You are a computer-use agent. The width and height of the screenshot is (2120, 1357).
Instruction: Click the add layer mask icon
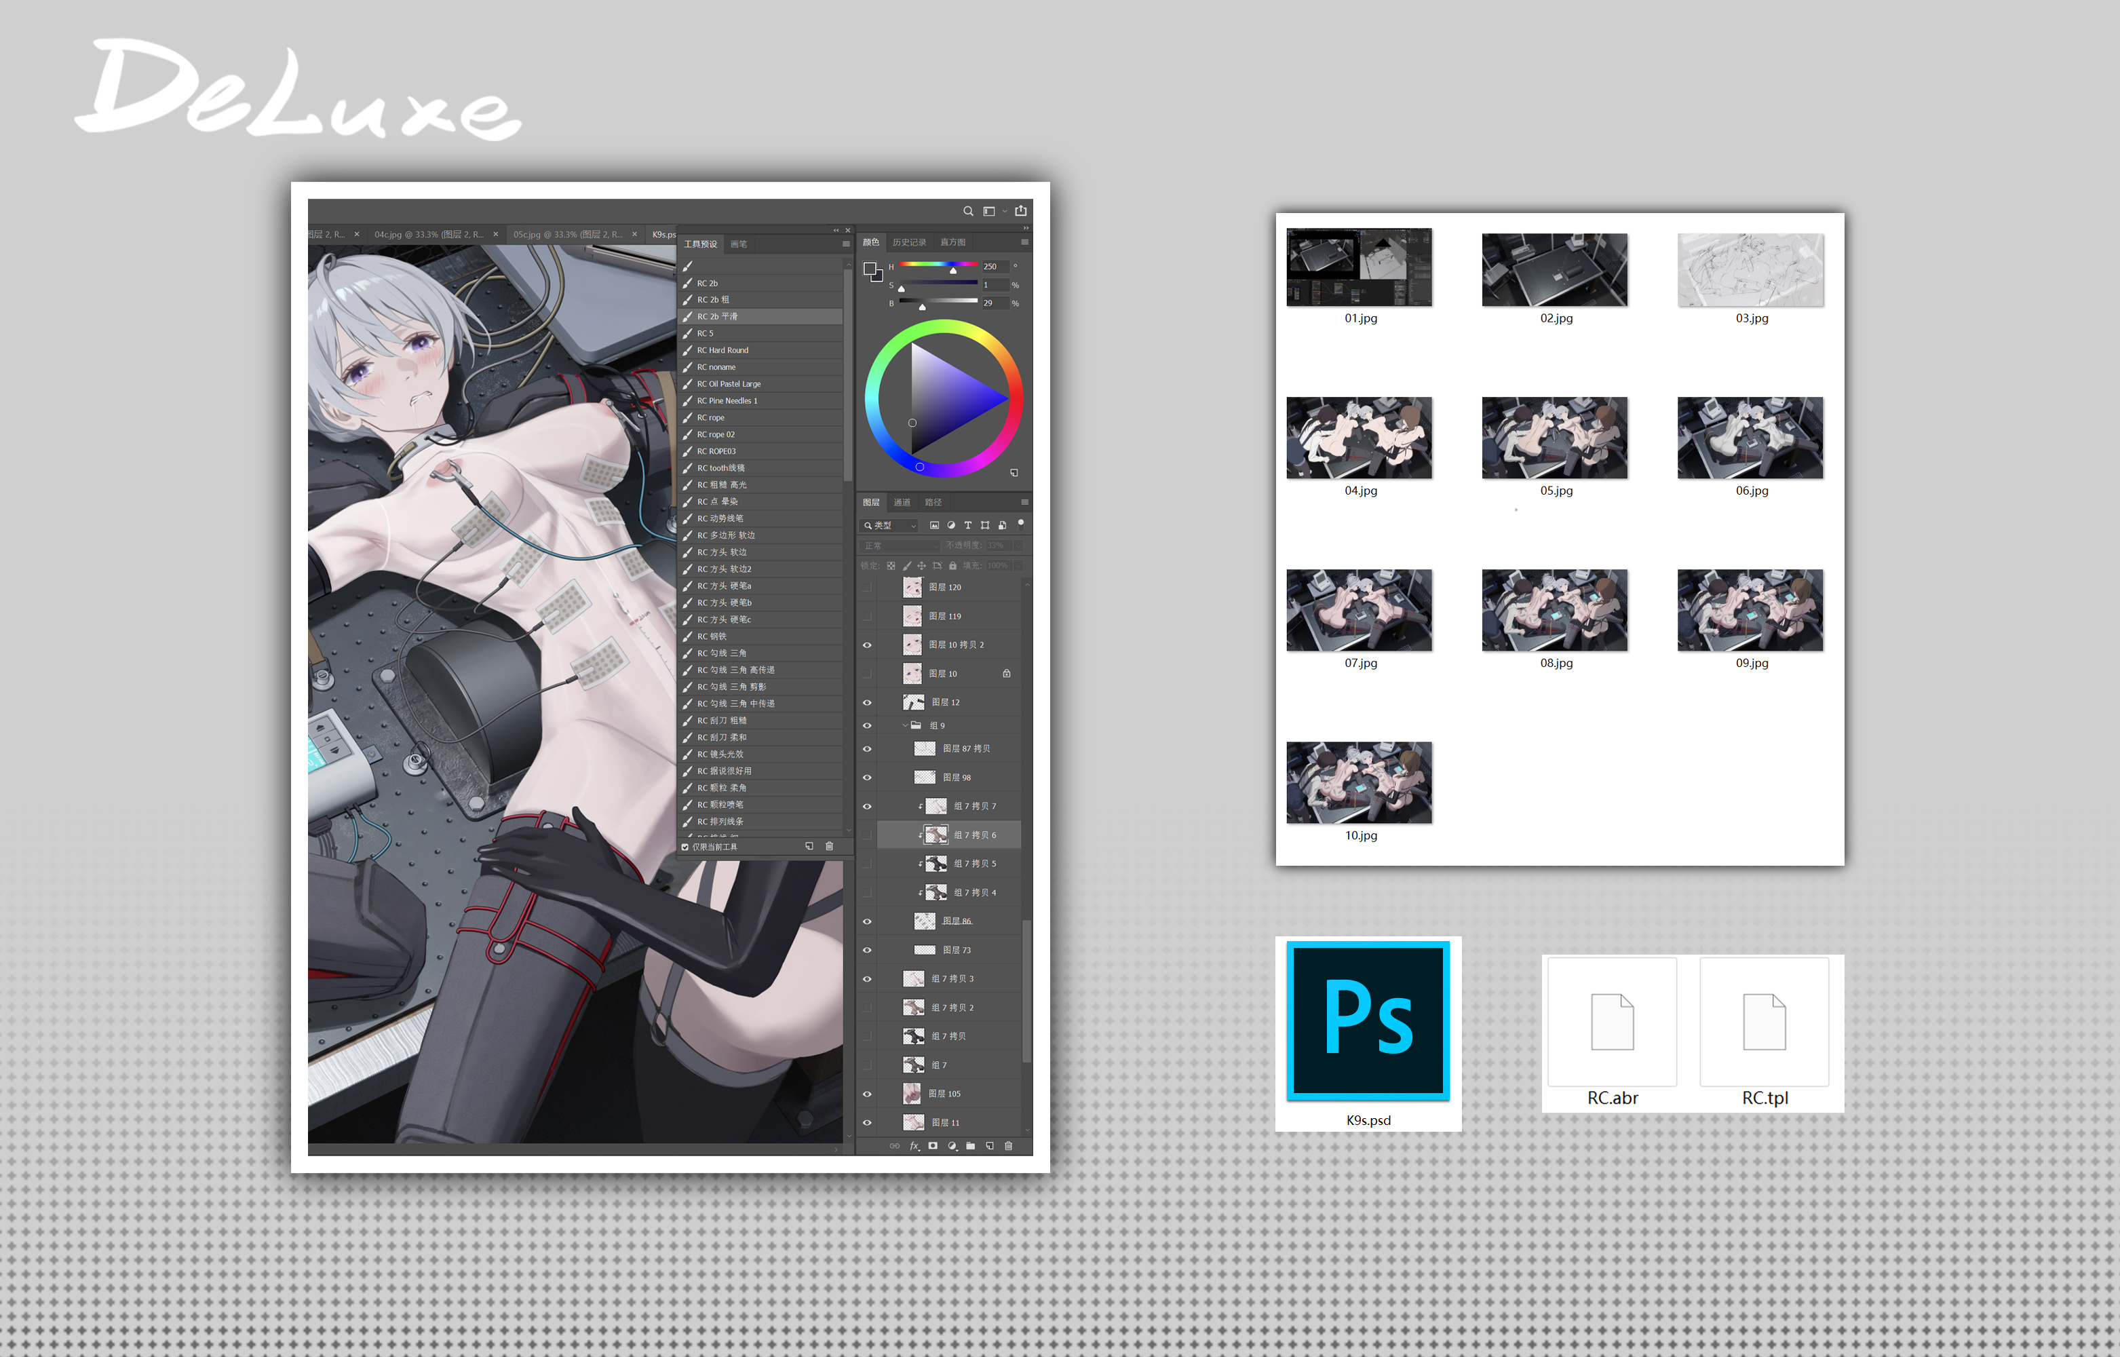933,1147
